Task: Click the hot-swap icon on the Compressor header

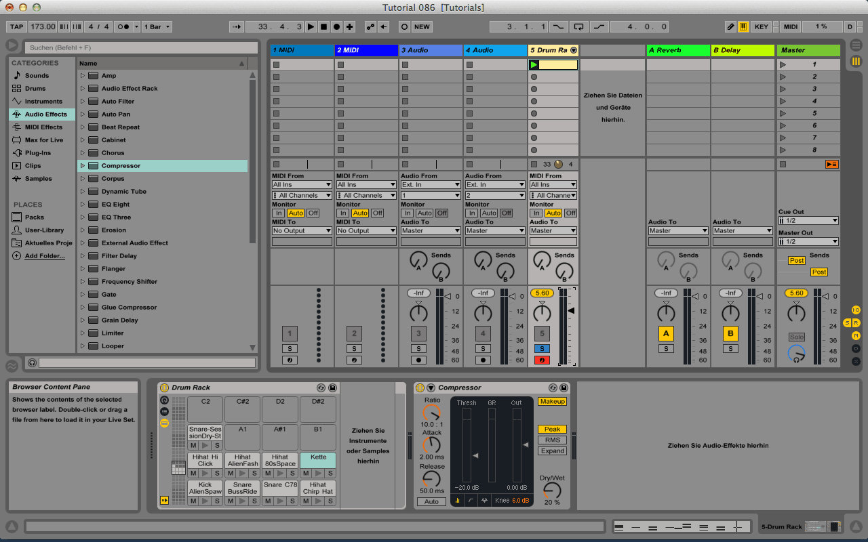Action: coord(553,388)
